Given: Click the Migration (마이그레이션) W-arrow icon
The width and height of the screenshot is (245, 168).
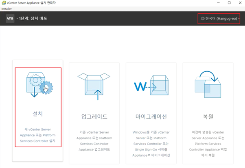Looking at the screenshot, I should (151, 85).
